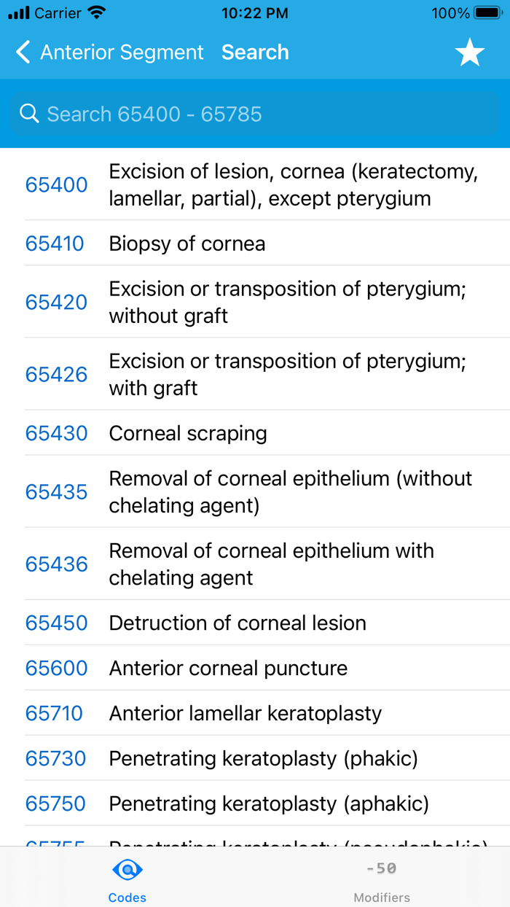The height and width of the screenshot is (907, 510).
Task: Open code 65410 Biopsy of cornea
Action: (255, 244)
